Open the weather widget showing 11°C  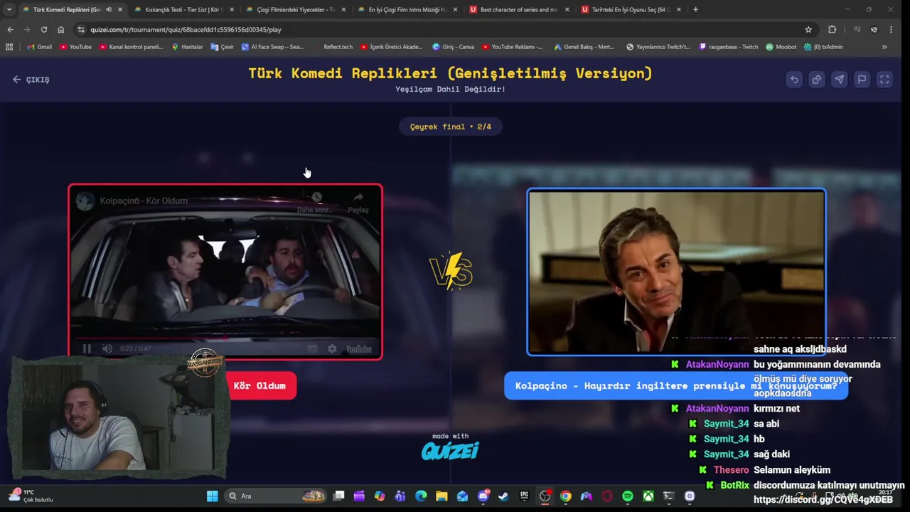30,496
